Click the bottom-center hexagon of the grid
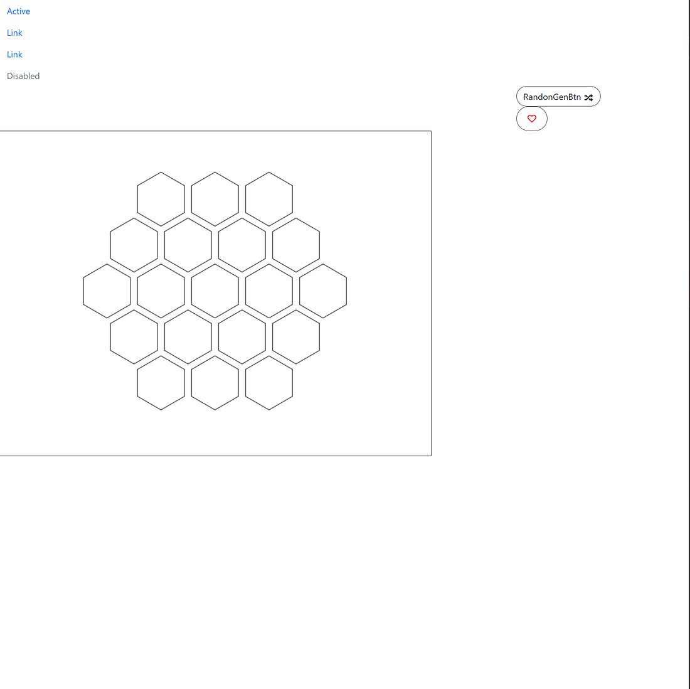 point(215,383)
